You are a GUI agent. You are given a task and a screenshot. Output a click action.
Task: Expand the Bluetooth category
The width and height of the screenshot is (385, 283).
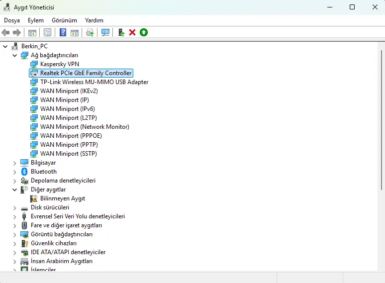click(x=15, y=172)
